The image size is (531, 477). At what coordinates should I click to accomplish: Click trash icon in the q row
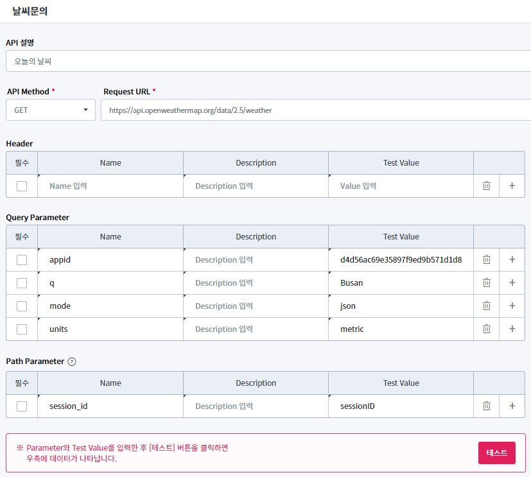486,282
